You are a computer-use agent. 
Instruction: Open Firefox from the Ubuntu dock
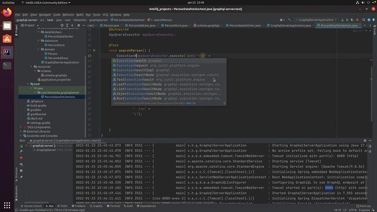7,12
